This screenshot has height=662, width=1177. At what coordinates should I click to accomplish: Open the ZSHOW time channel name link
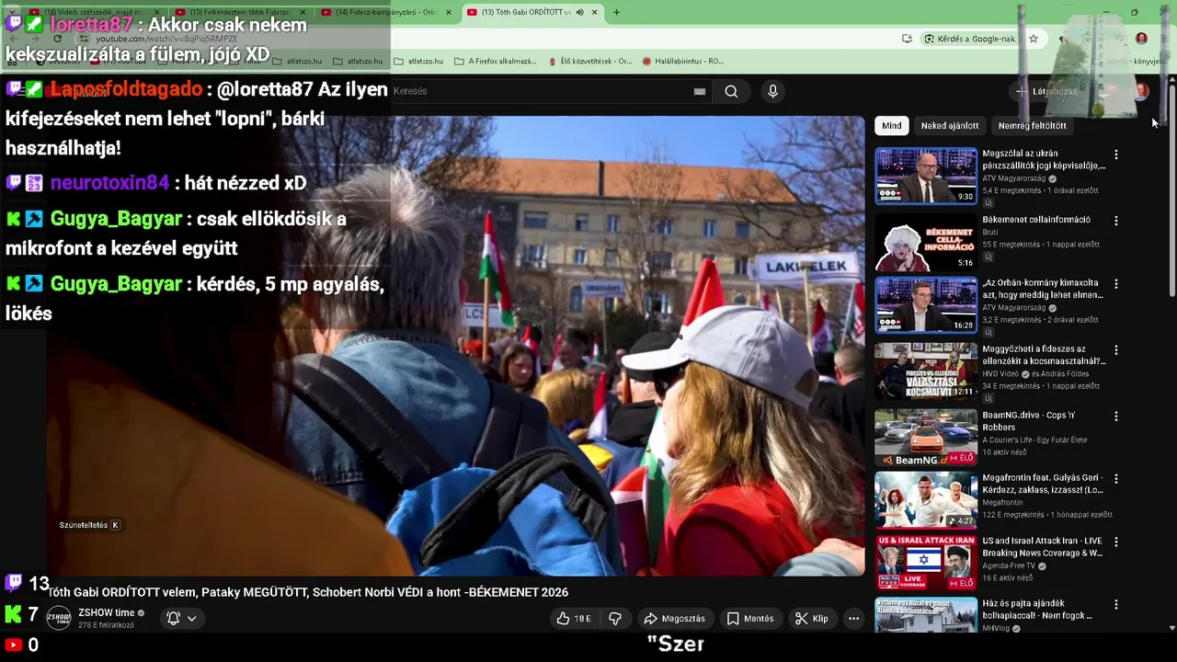107,612
